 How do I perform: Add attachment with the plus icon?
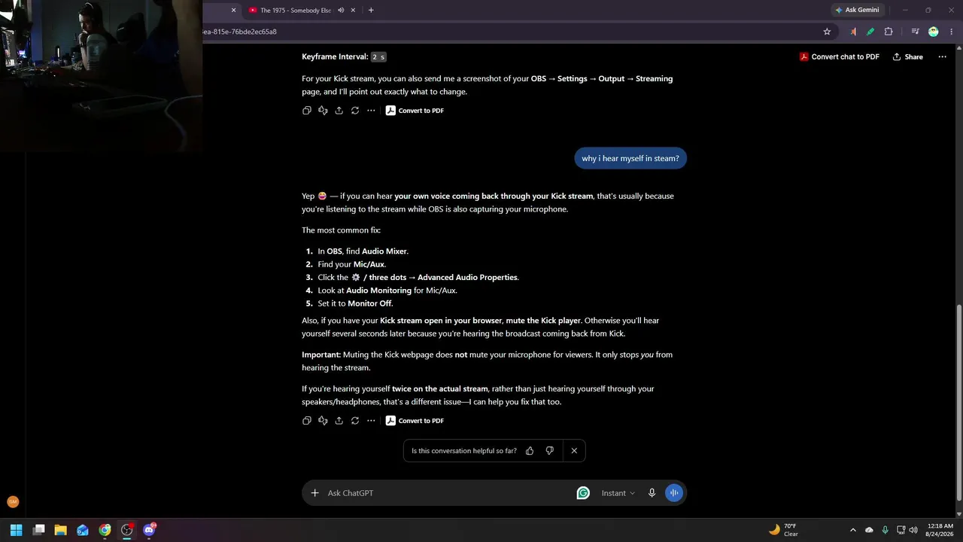[315, 493]
